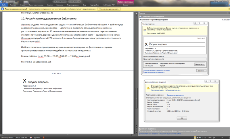Click the Рисунок подписи field in Состав подписи
The height and width of the screenshot is (139, 230).
tap(177, 44)
